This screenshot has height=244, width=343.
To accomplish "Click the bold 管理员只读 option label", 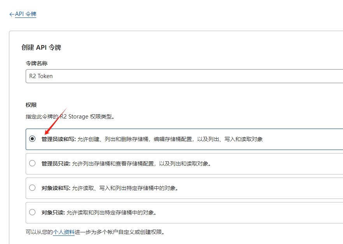I will coord(56,164).
